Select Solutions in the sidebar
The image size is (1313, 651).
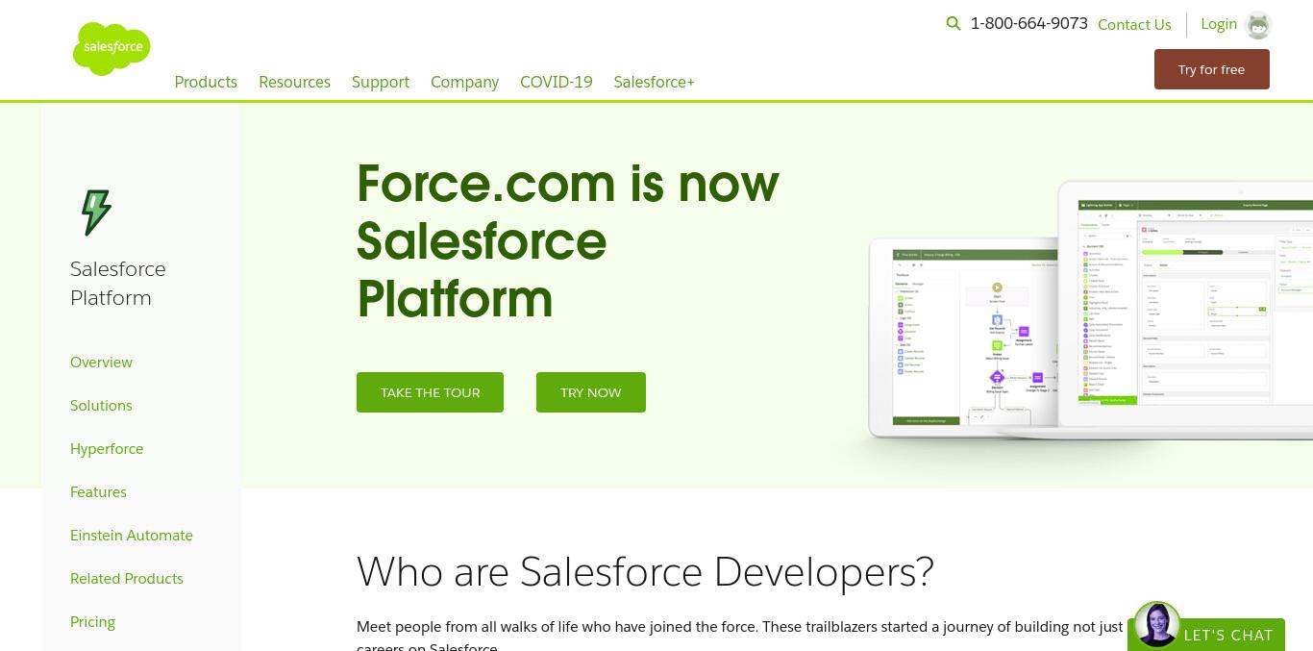(x=101, y=406)
